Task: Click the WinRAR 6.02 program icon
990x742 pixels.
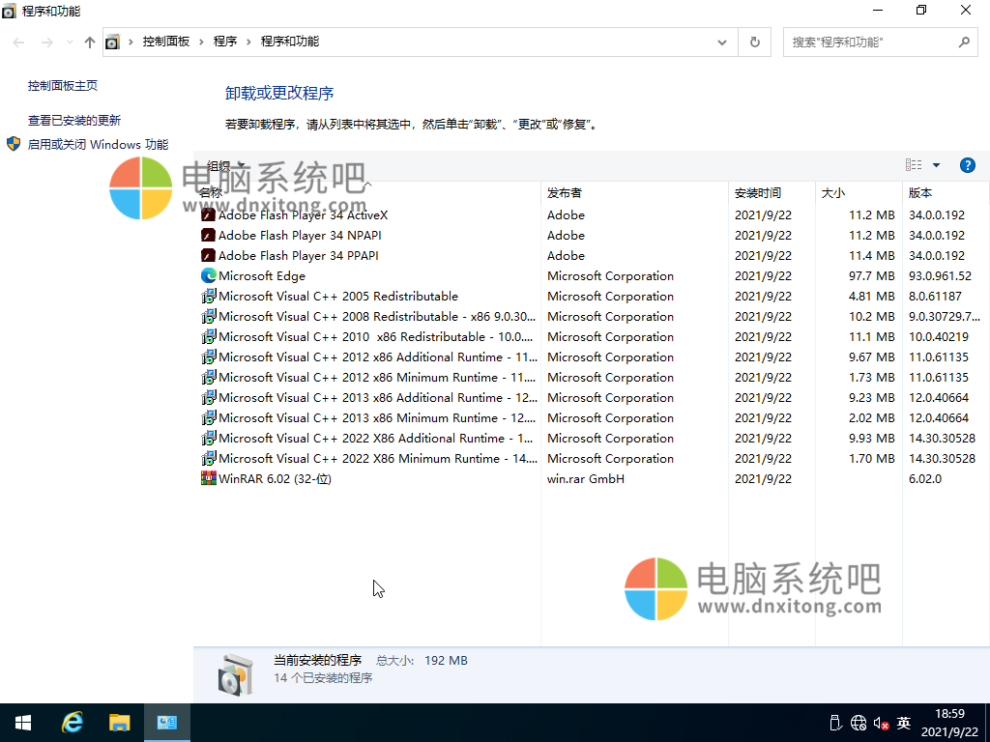Action: click(x=208, y=479)
